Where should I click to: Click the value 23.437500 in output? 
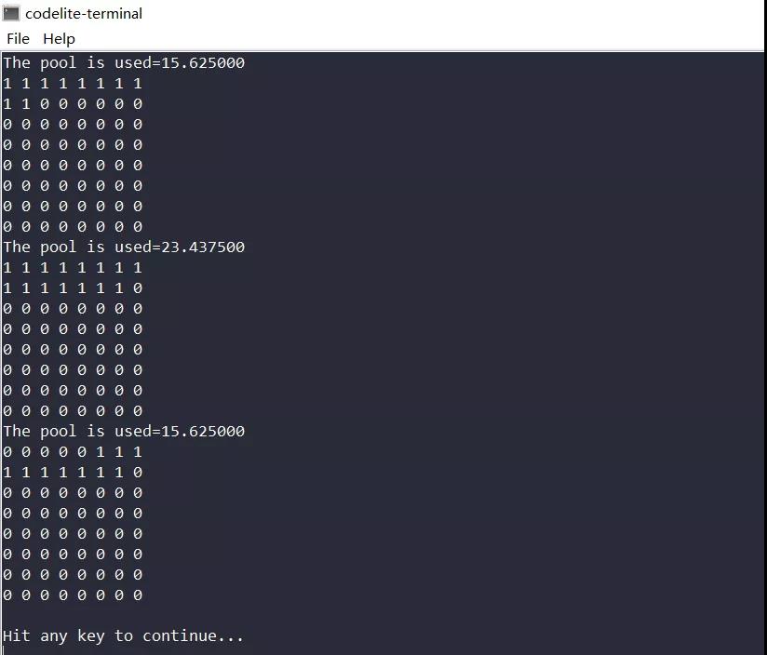coord(203,247)
